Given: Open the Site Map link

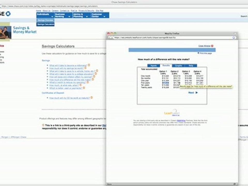Looking at the screenshot, I should (x=99, y=11).
